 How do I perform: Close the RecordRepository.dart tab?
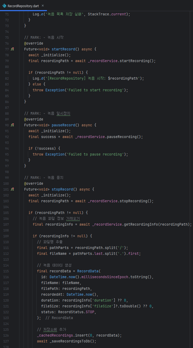tap(43, 6)
